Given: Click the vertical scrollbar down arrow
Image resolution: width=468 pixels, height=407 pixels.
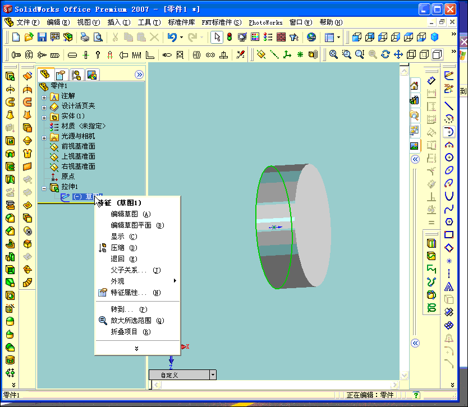Looking at the screenshot, I should [x=404, y=376].
